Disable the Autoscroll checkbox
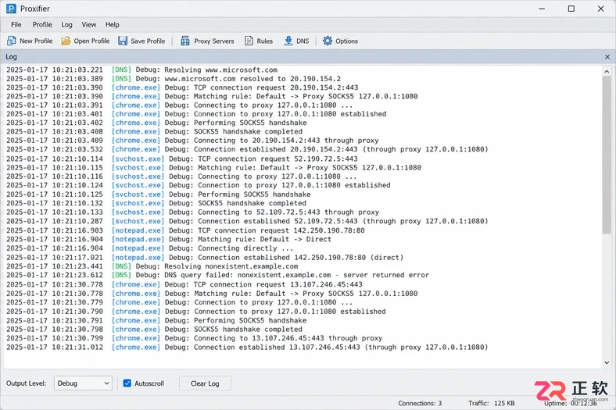The height and width of the screenshot is (410, 616). 127,383
